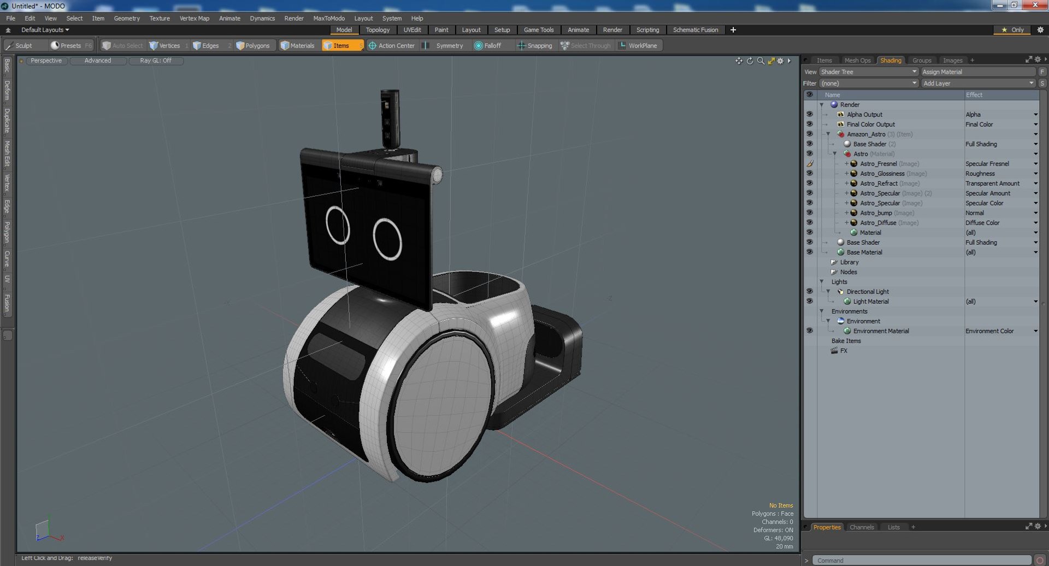
Task: Open the layout settings gear in top bar
Action: 1040,30
